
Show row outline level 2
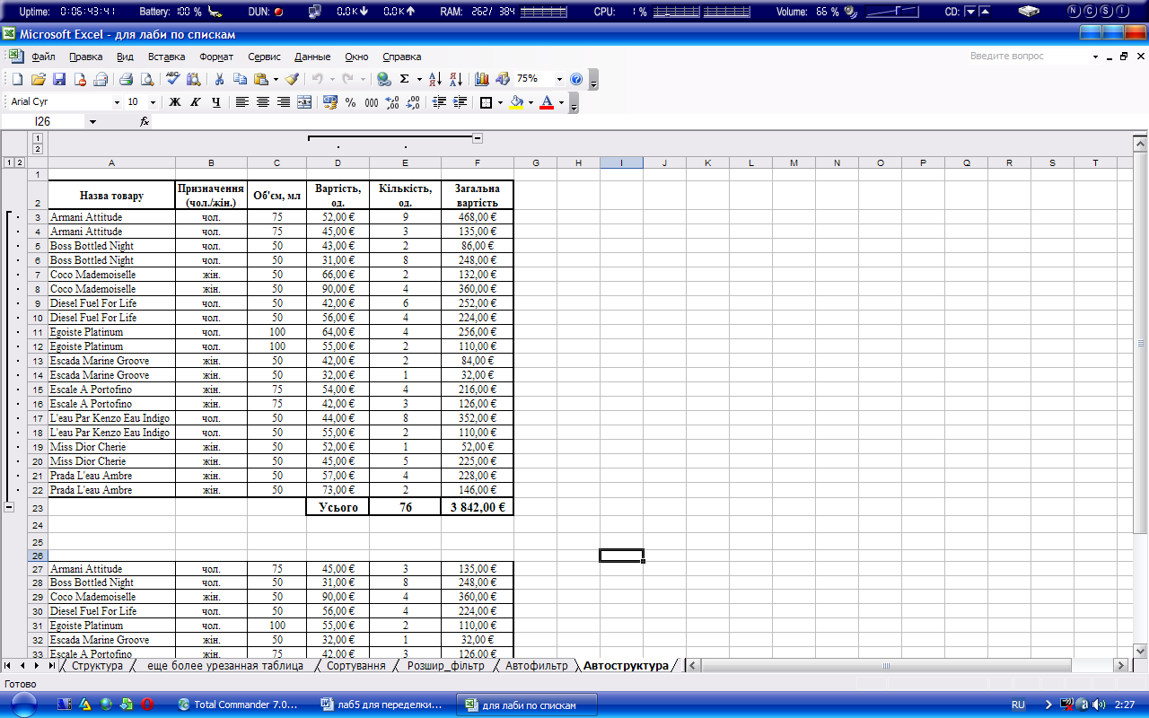pos(20,162)
